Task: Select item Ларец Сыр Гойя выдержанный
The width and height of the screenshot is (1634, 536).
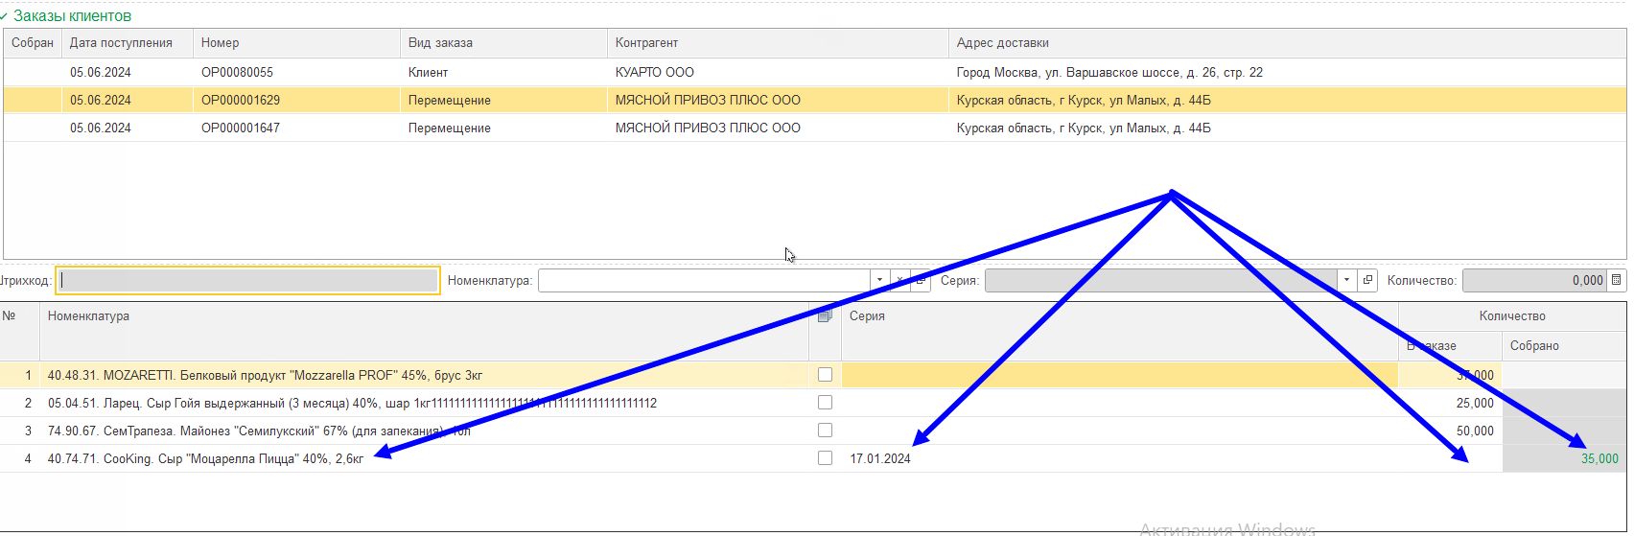Action: coord(352,403)
